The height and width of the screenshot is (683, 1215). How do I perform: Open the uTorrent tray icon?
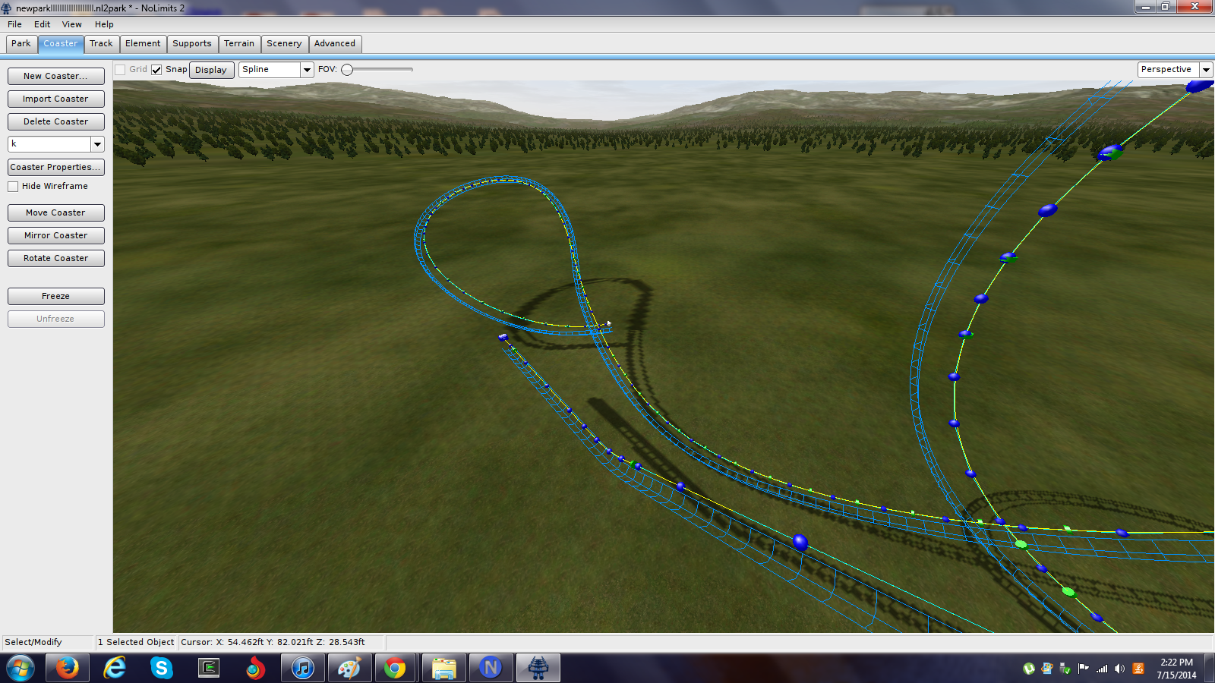(1029, 669)
